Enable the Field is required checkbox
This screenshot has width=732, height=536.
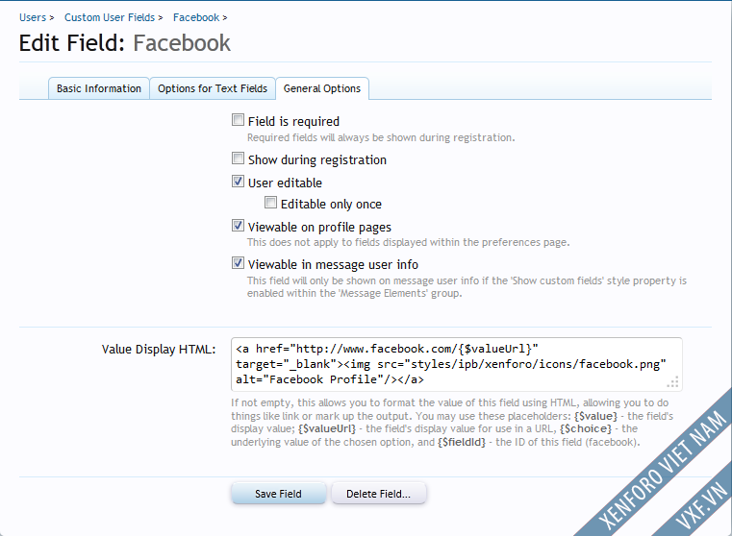(238, 121)
